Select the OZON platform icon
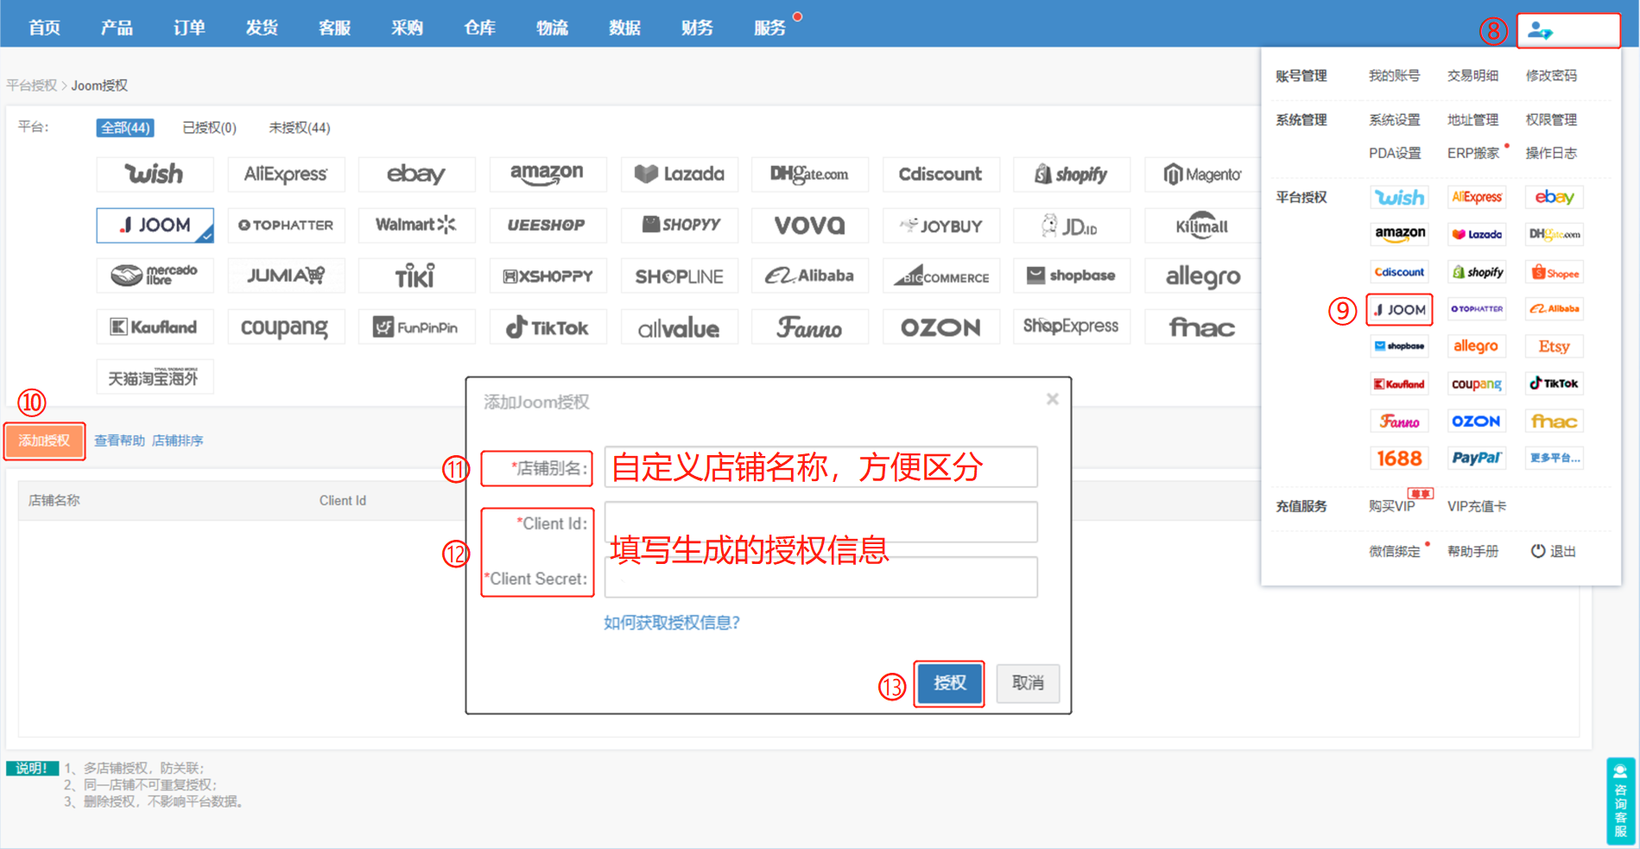 click(940, 326)
